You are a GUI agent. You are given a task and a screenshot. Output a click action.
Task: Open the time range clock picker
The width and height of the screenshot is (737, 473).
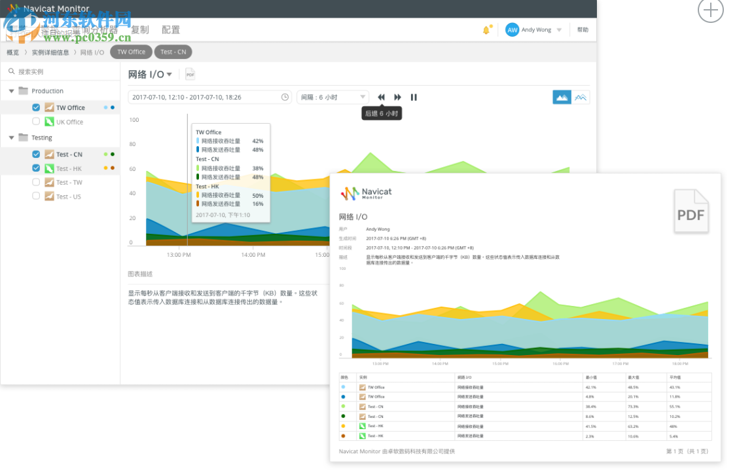click(x=285, y=96)
